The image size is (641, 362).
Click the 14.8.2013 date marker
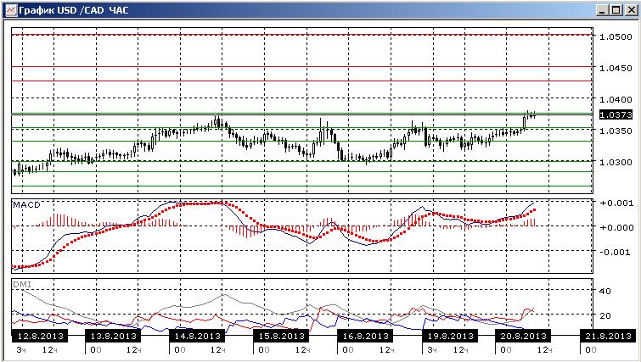pos(197,337)
